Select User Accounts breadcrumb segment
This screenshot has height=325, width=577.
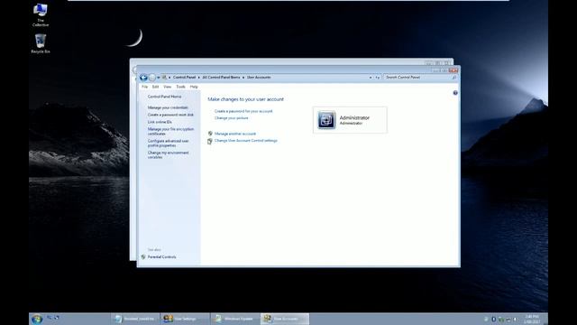(259, 78)
